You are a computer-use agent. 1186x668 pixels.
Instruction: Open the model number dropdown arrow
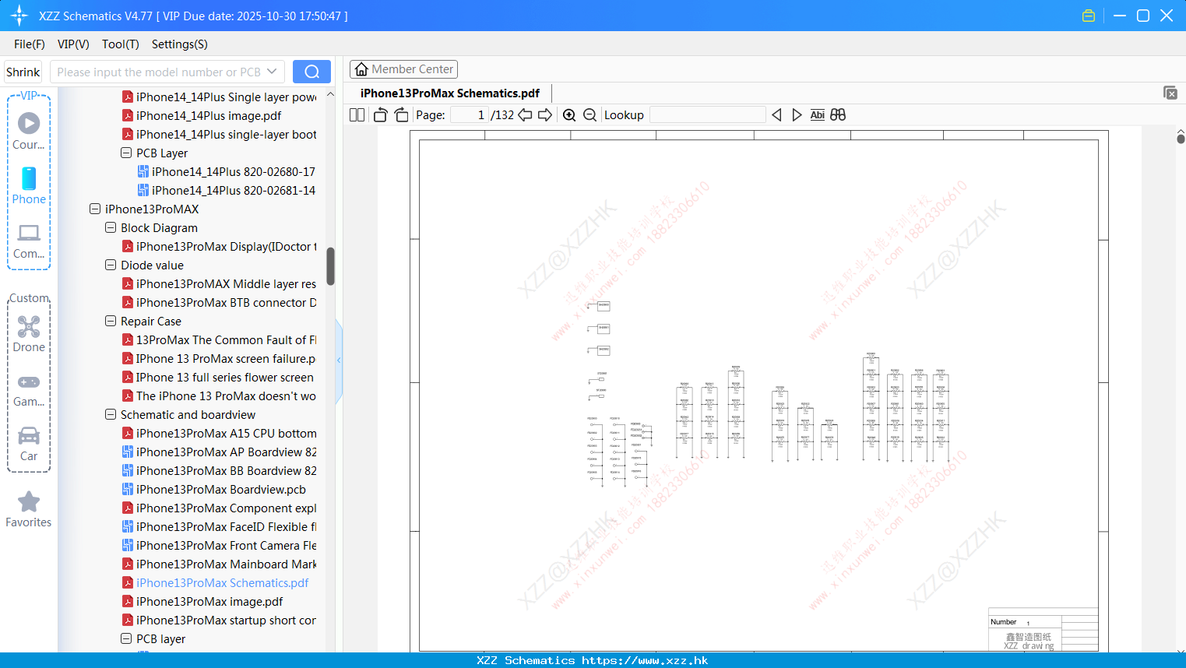click(x=272, y=72)
